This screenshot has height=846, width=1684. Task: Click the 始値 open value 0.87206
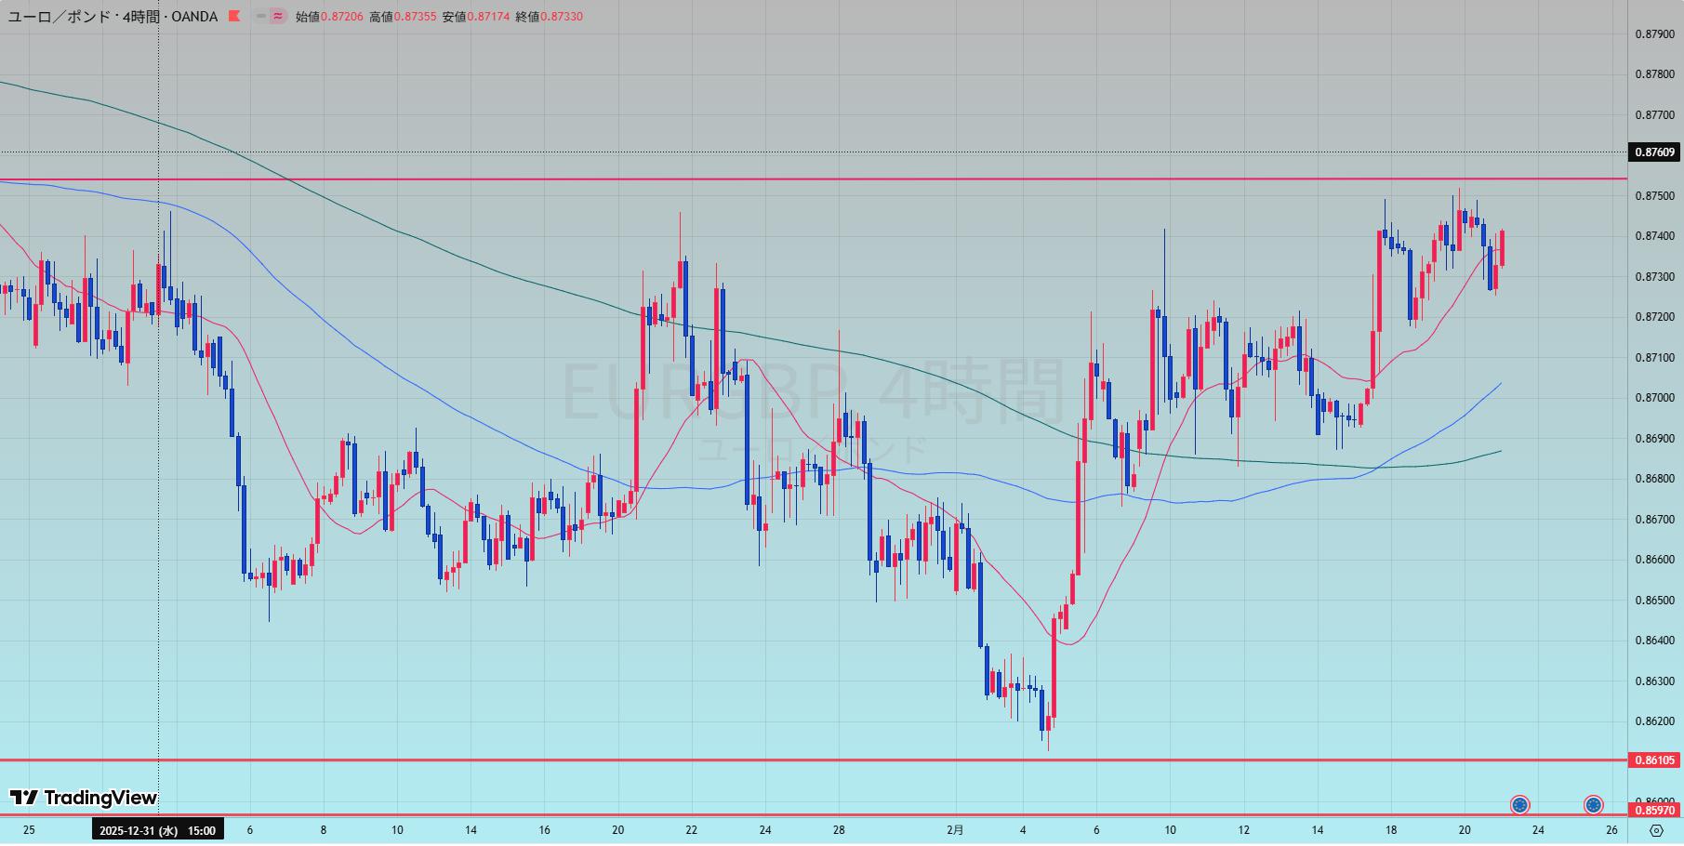coord(341,17)
